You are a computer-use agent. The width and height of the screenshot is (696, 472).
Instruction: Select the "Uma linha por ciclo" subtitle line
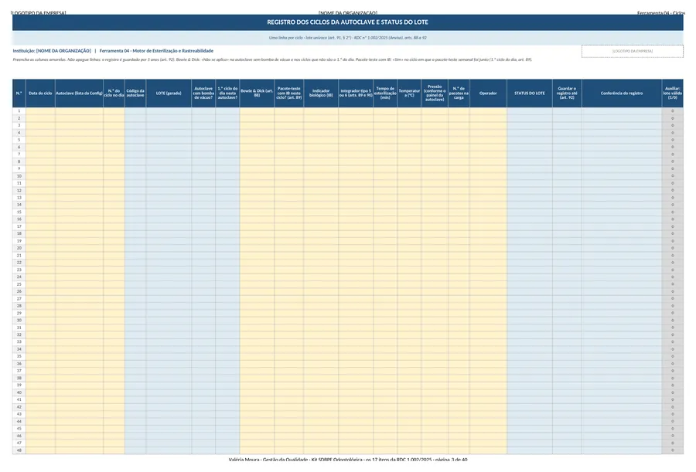pyautogui.click(x=347, y=38)
